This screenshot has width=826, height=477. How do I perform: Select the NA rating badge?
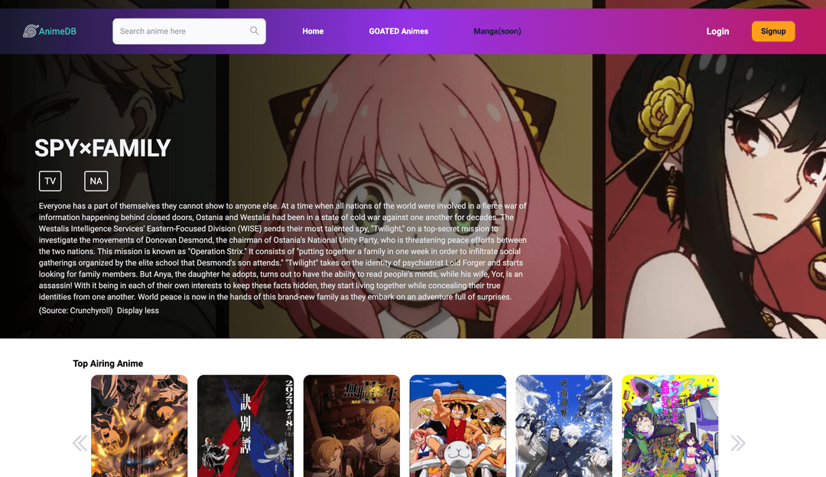click(x=96, y=181)
